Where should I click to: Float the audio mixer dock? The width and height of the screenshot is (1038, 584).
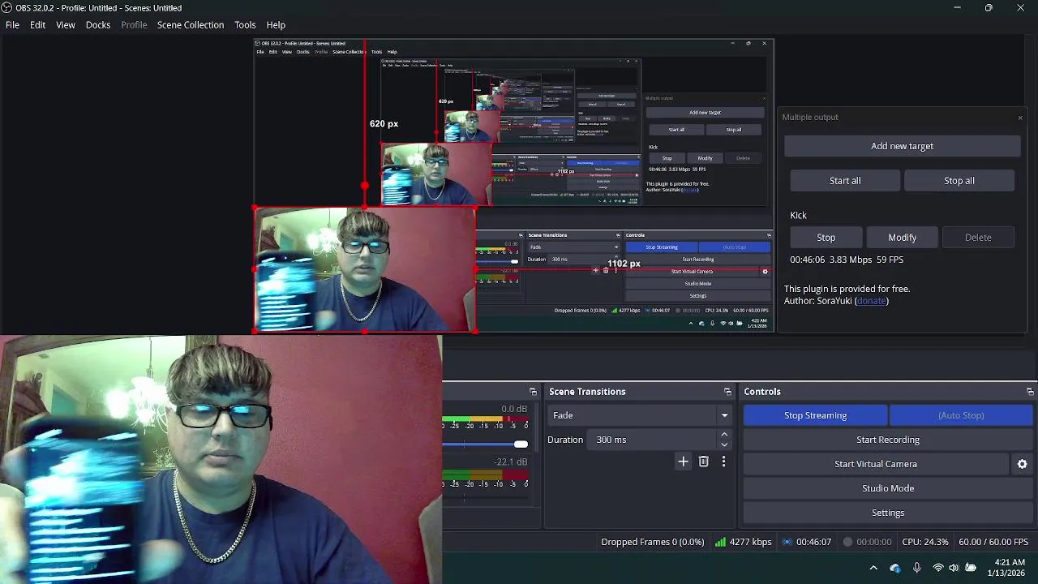click(533, 392)
